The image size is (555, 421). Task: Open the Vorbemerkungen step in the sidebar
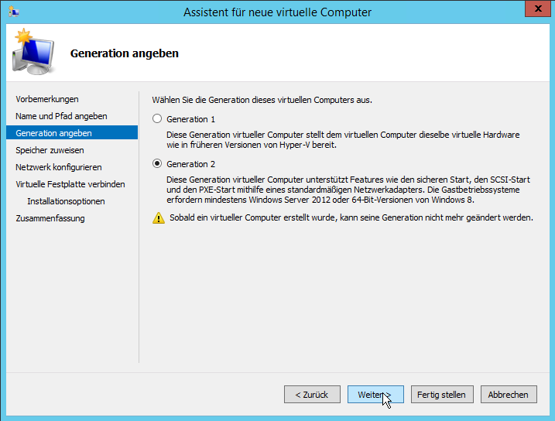47,99
